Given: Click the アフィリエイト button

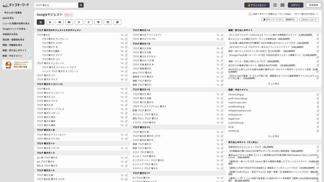Looking at the screenshot, I should coord(257,5).
